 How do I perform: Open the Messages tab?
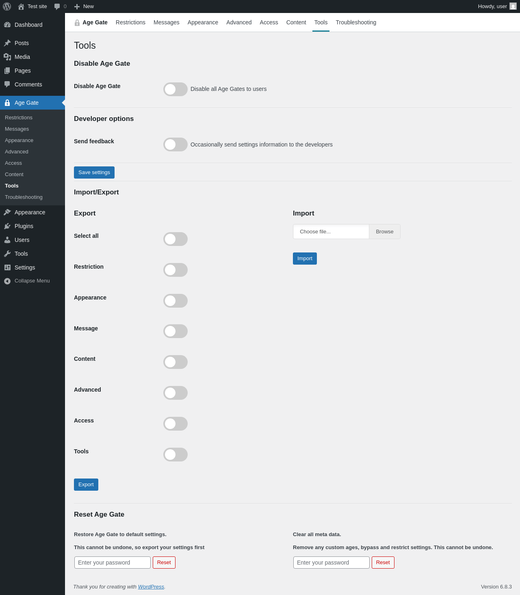point(167,22)
